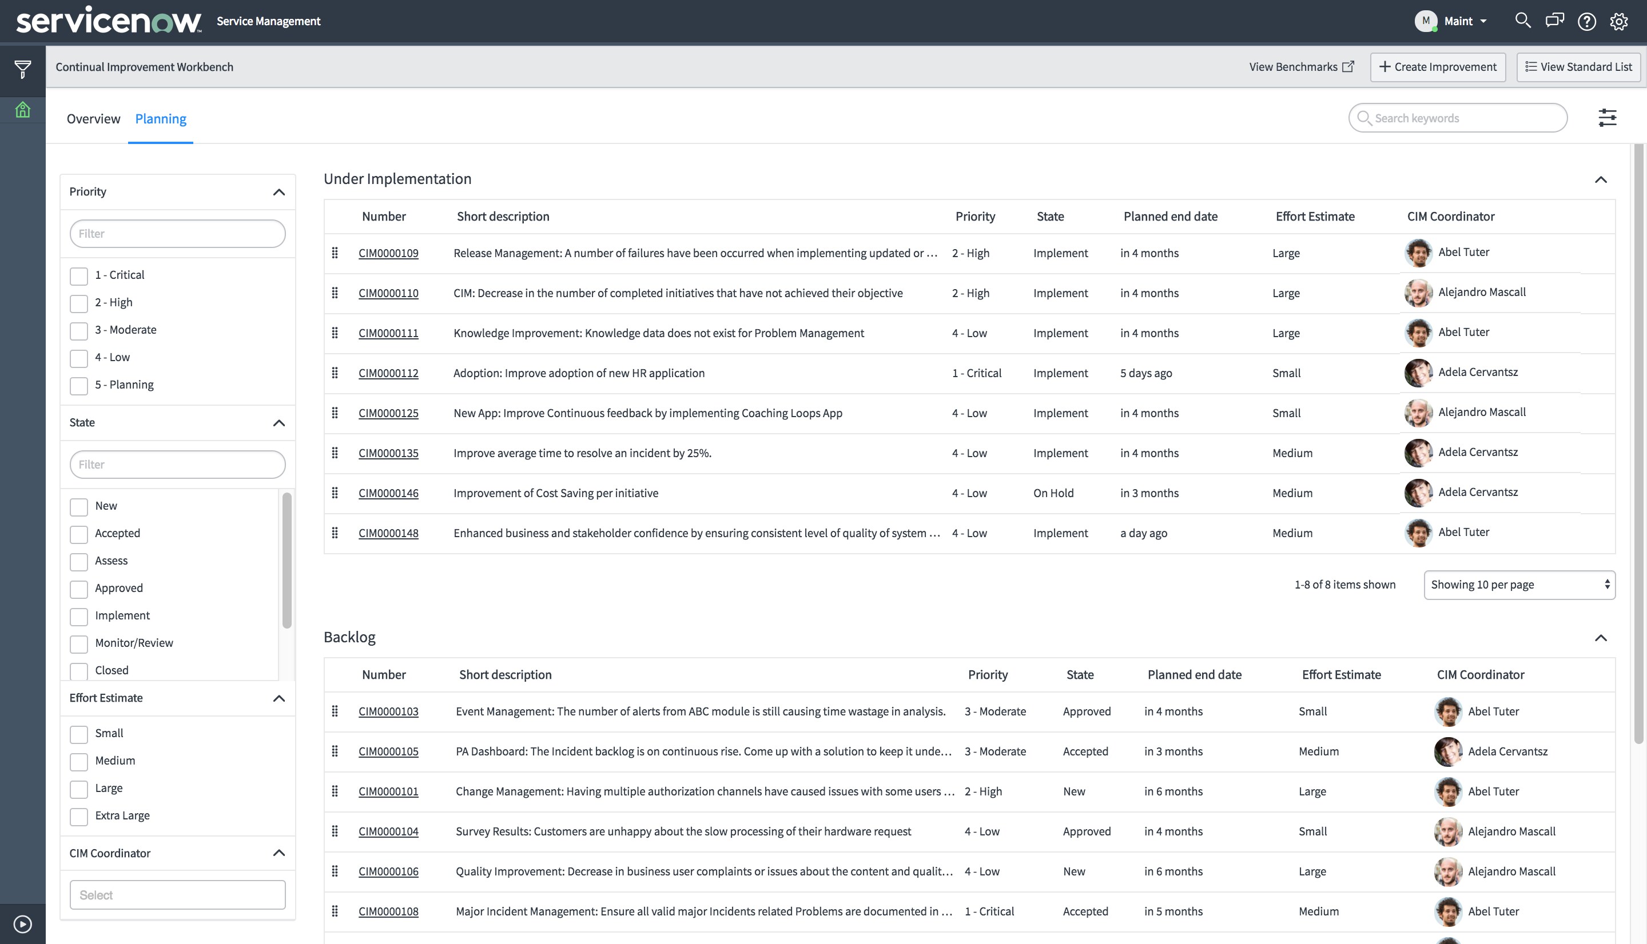
Task: Switch to the Overview tab
Action: click(93, 119)
